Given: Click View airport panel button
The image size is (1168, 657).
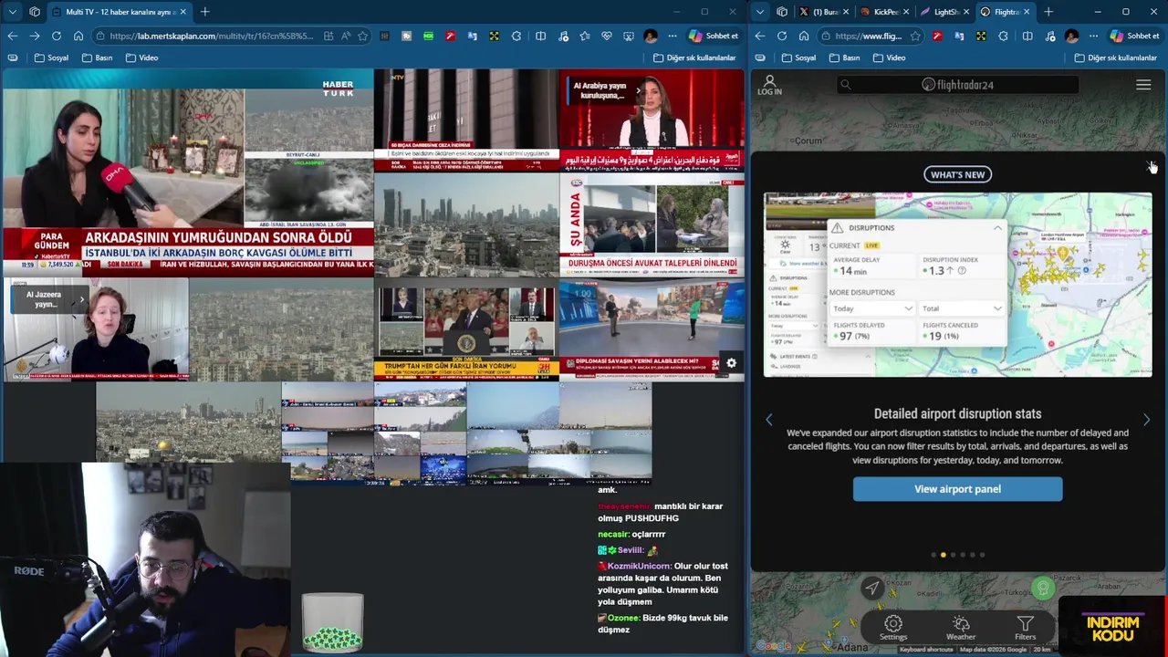Looking at the screenshot, I should point(957,489).
